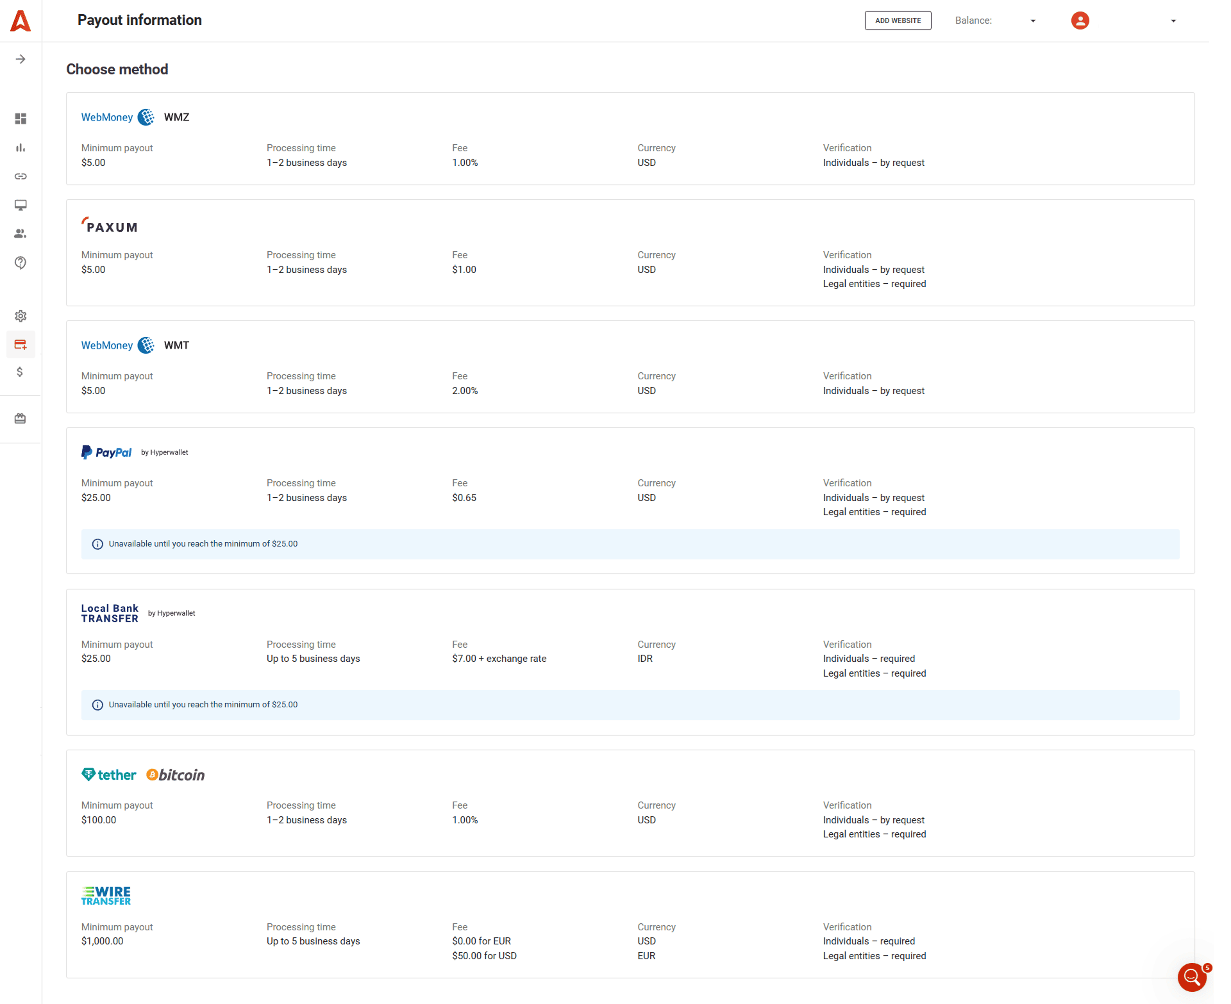Open Help via the question mark icon
The height and width of the screenshot is (1004, 1231).
pyautogui.click(x=21, y=263)
